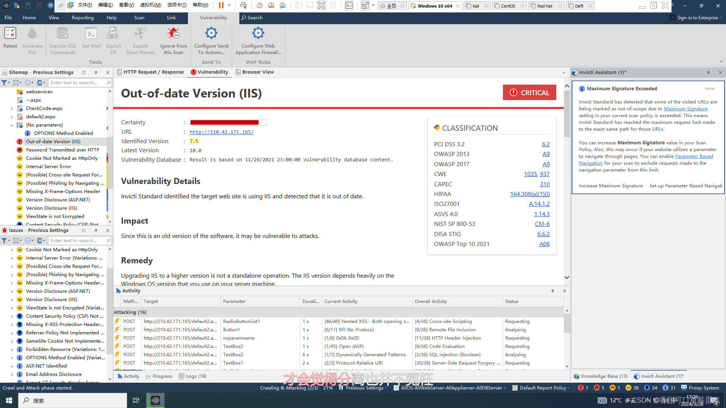Open the Previous Settings scan policy dropdown
This screenshot has height=408, width=726.
pos(365,388)
